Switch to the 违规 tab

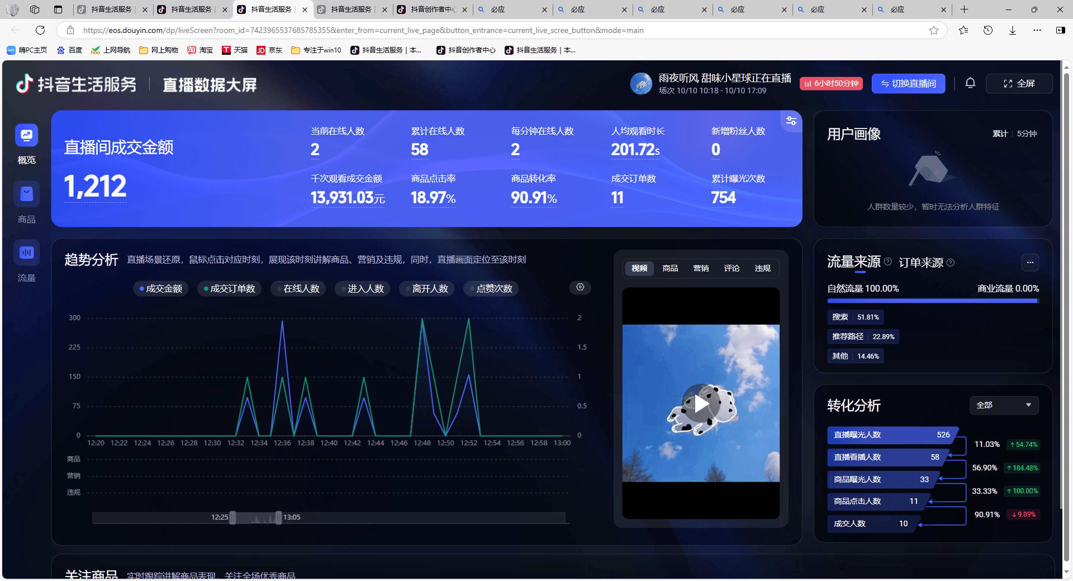point(762,269)
